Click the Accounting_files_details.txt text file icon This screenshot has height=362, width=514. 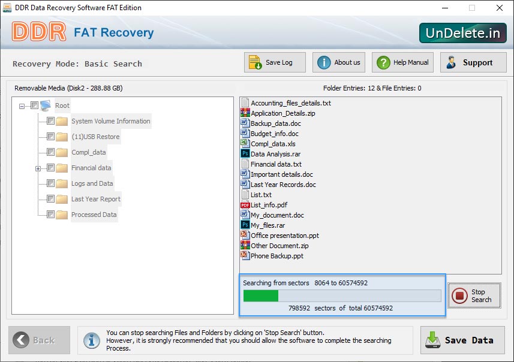[x=245, y=103]
